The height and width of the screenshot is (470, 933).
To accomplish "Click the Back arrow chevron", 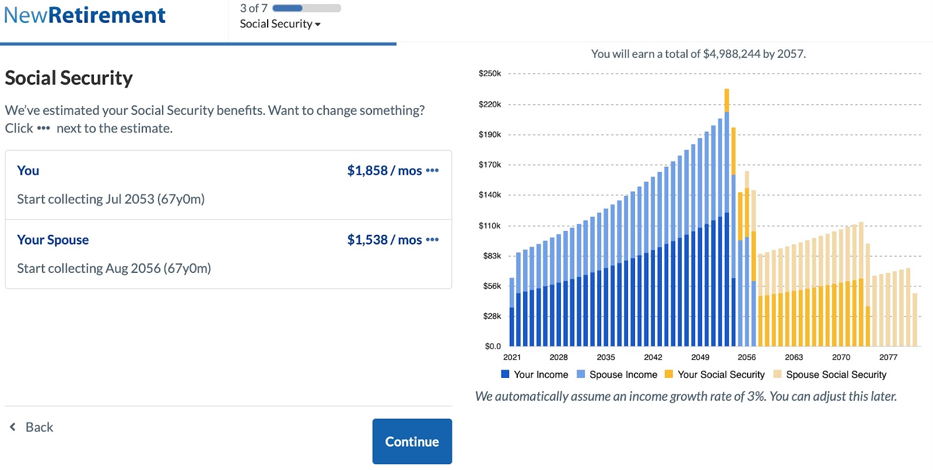I will tap(13, 427).
